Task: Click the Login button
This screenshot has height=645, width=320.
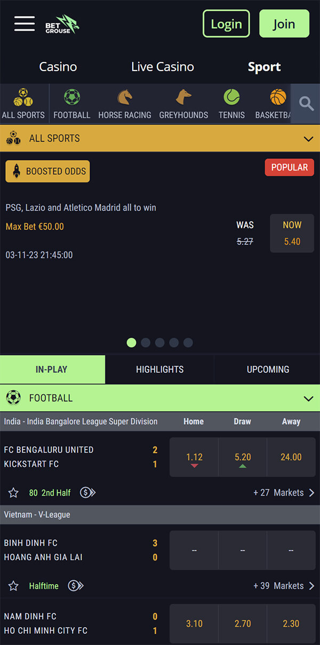Action: pyautogui.click(x=226, y=24)
